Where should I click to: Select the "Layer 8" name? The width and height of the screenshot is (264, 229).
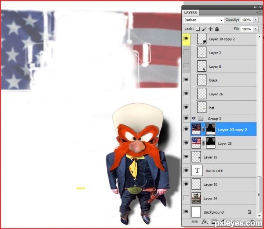point(215,66)
